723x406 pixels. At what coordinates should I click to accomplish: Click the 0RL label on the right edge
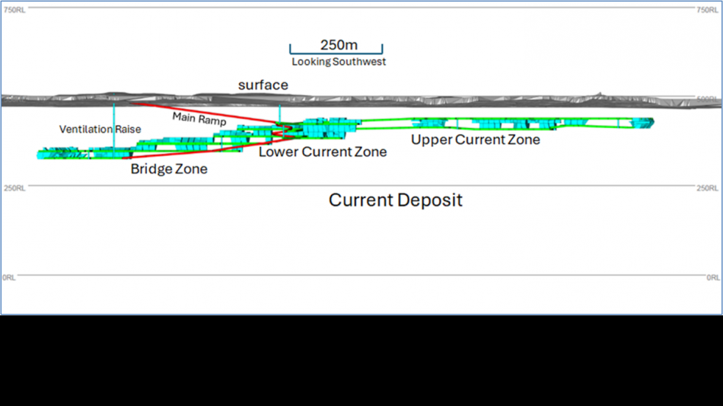click(x=712, y=278)
